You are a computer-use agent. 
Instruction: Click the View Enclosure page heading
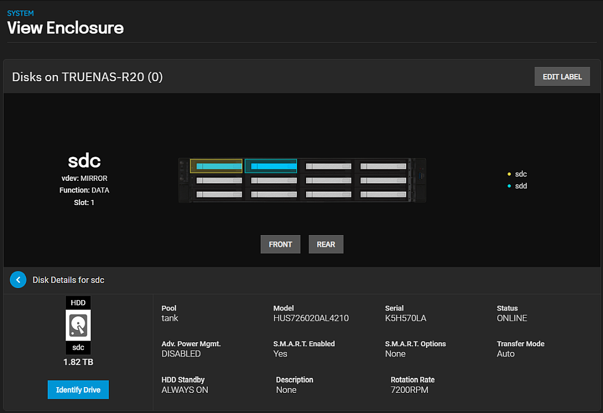tap(66, 28)
